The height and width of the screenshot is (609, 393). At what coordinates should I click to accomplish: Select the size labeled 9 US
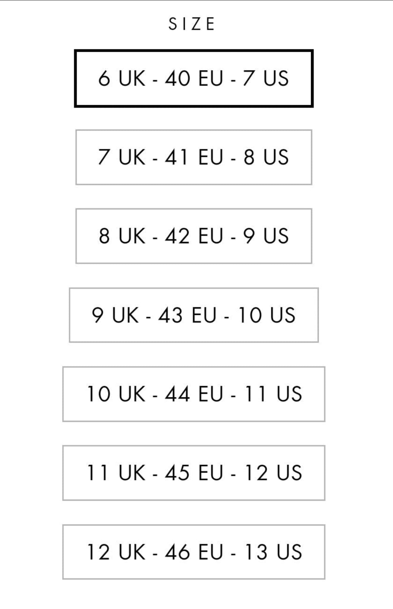194,236
